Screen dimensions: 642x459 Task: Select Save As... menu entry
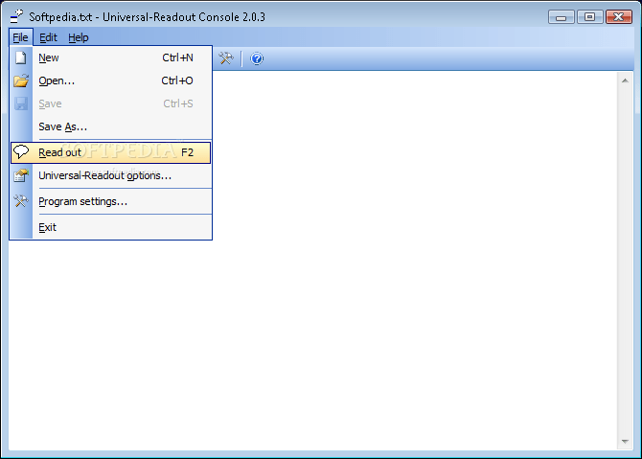pos(110,126)
